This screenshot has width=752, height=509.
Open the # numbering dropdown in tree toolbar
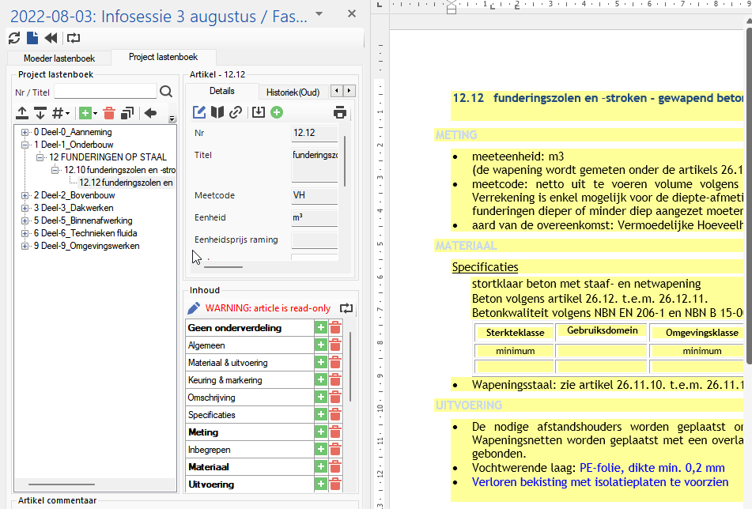pos(60,113)
